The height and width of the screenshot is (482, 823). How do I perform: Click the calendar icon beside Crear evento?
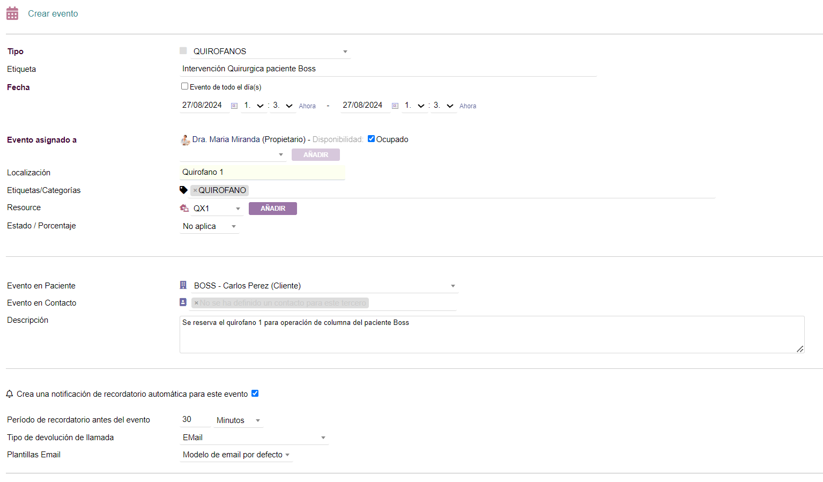coord(12,13)
